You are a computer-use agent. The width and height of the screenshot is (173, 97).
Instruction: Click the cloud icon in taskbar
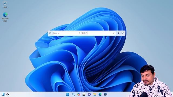coord(8,94)
